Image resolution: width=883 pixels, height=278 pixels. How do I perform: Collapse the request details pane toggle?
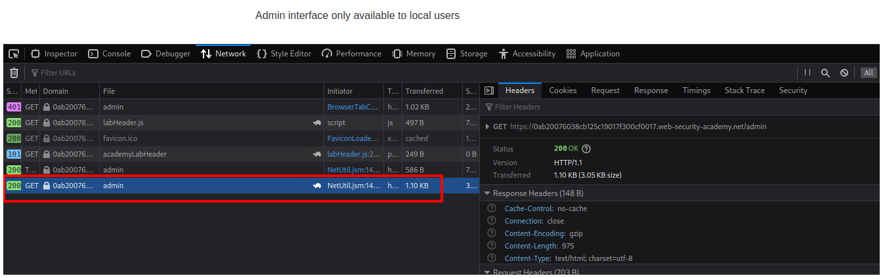488,90
